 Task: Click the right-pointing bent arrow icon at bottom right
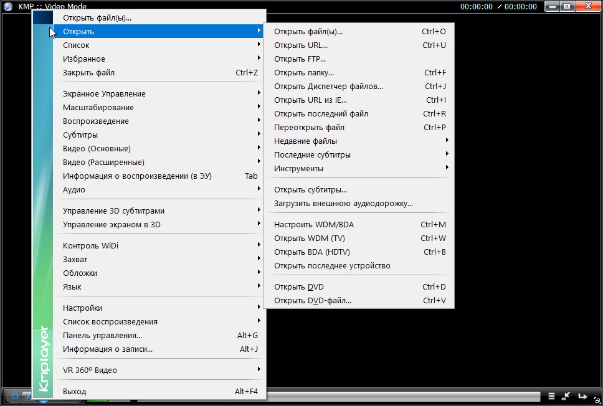(x=582, y=396)
